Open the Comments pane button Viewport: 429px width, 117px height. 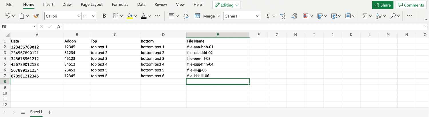411,5
